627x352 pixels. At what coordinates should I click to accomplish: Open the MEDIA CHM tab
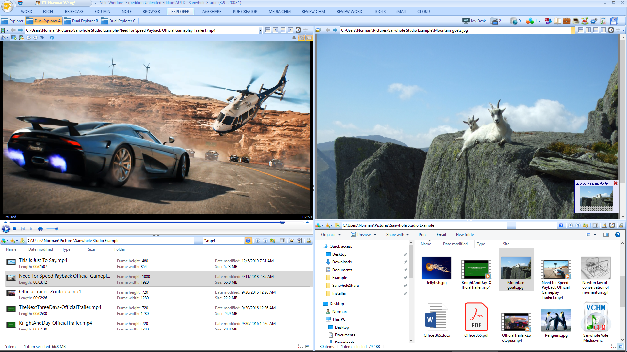click(x=280, y=11)
